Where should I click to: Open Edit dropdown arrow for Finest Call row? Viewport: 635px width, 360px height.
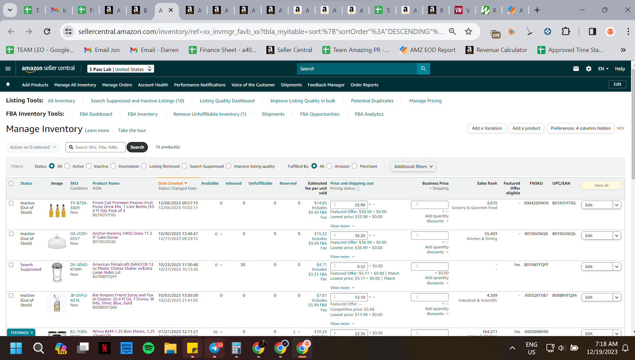click(x=617, y=205)
